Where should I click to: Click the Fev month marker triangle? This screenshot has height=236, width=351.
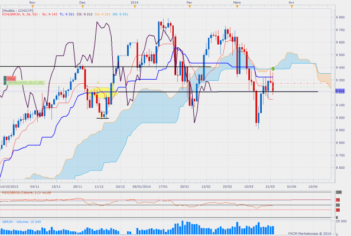(190, 6)
